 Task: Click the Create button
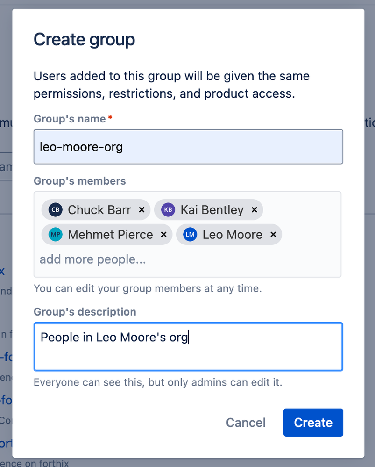pyautogui.click(x=313, y=422)
